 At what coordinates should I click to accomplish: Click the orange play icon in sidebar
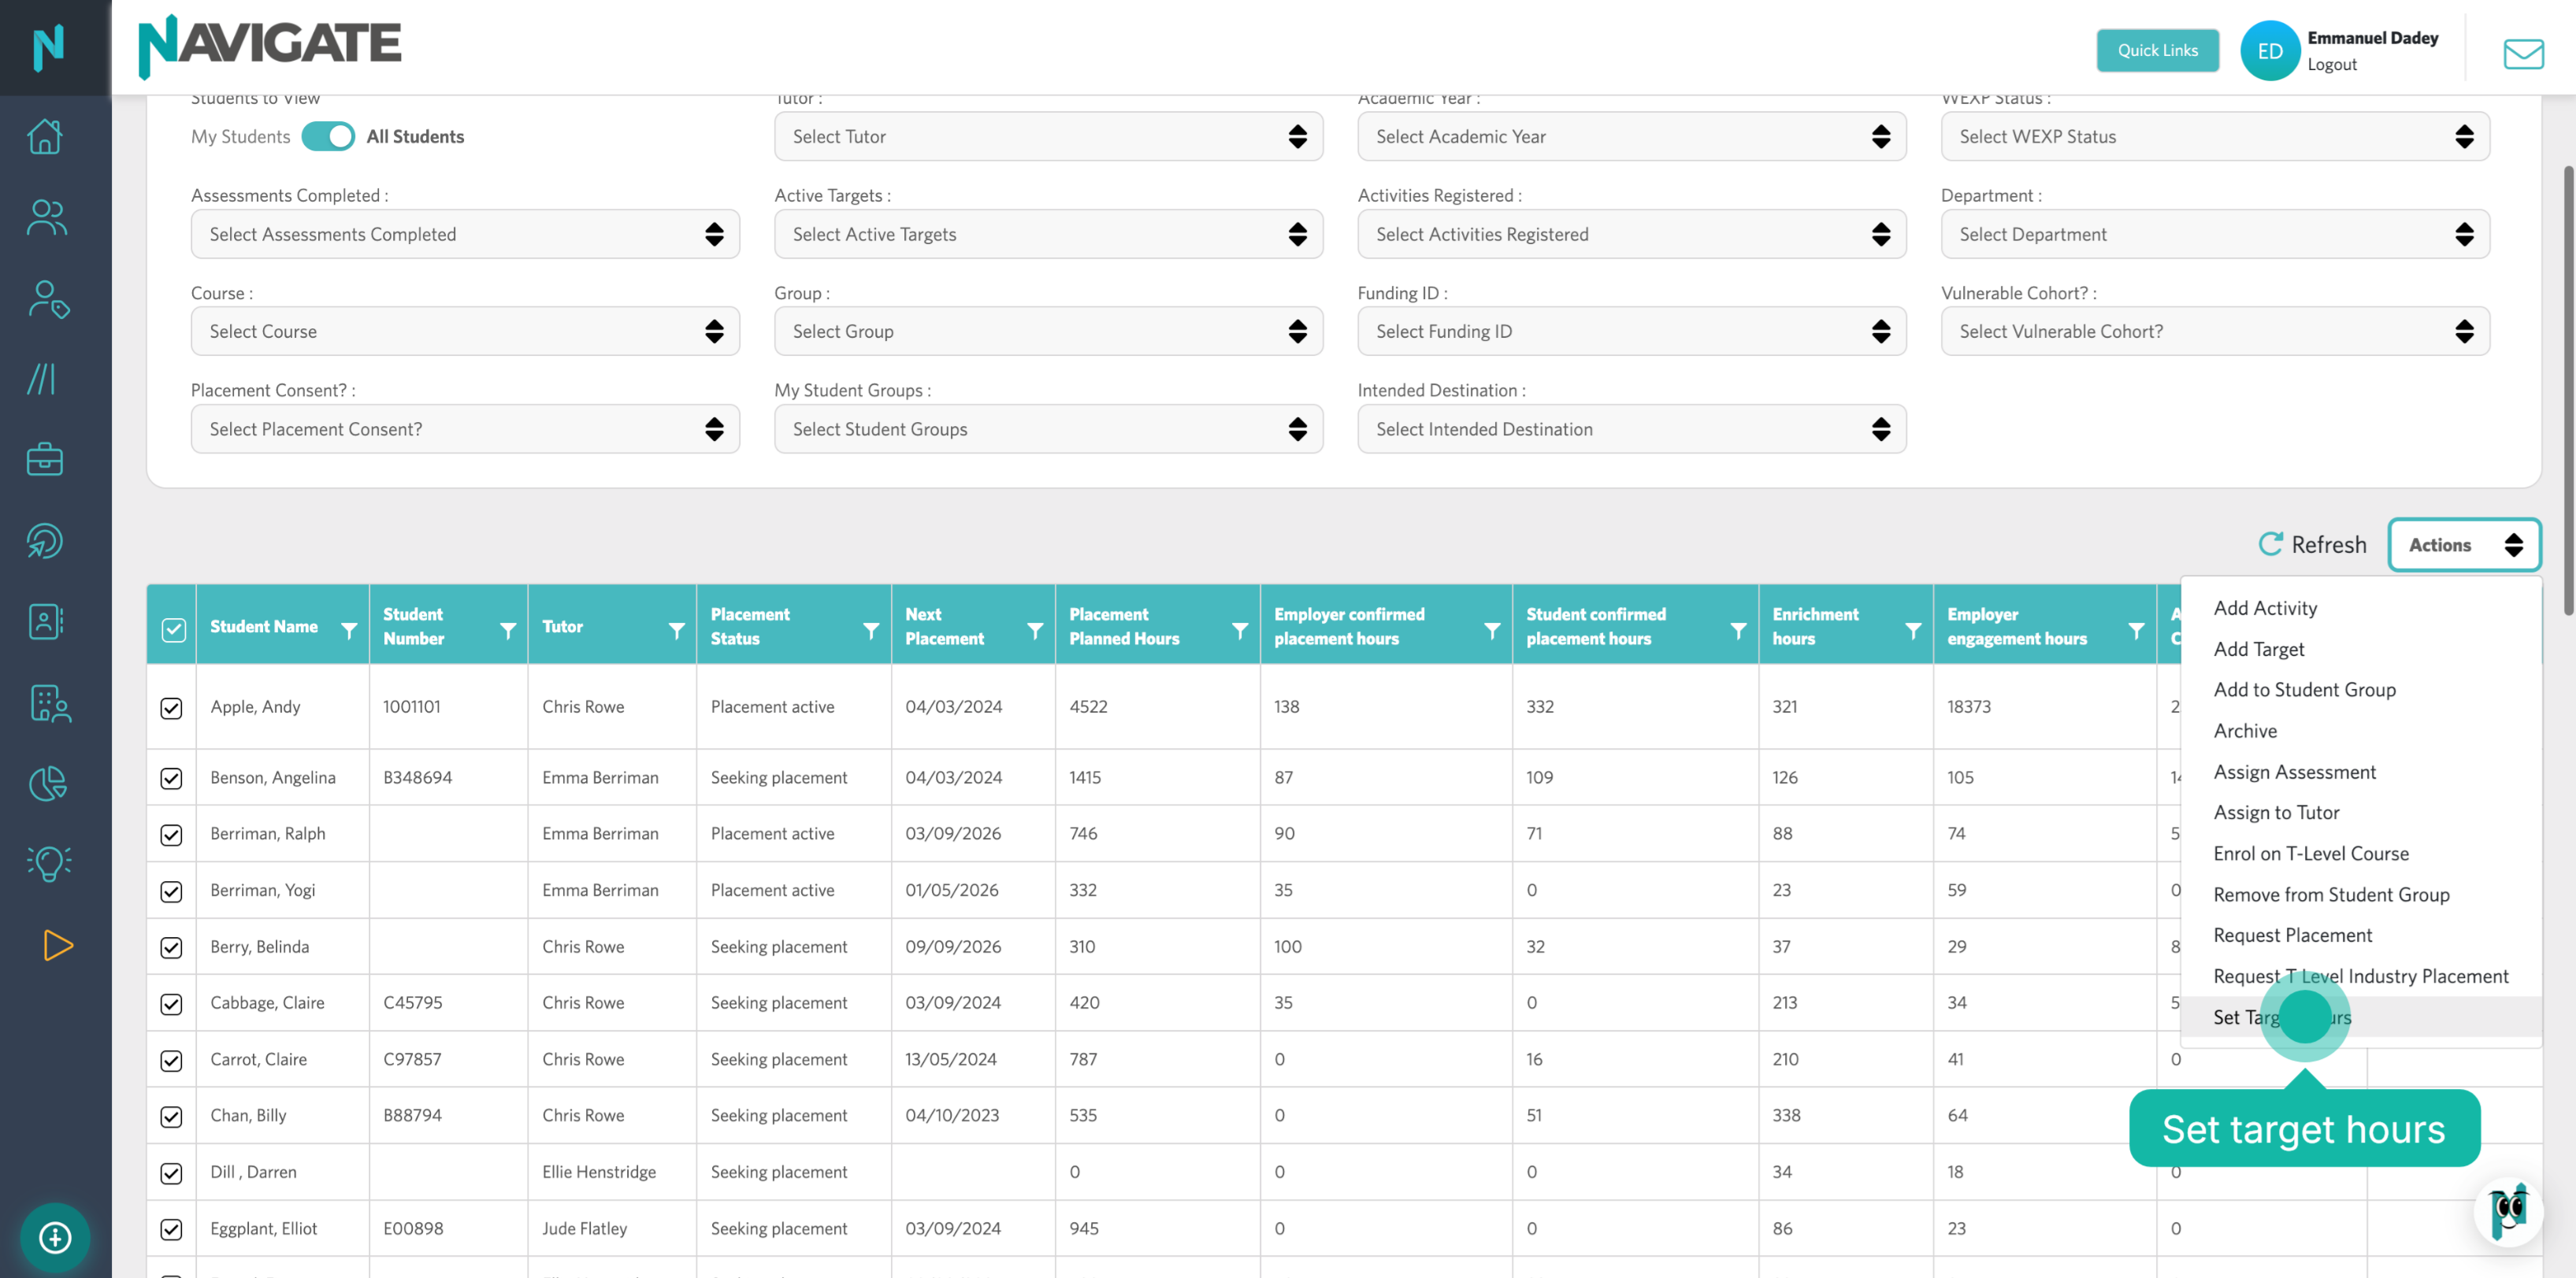tap(58, 945)
